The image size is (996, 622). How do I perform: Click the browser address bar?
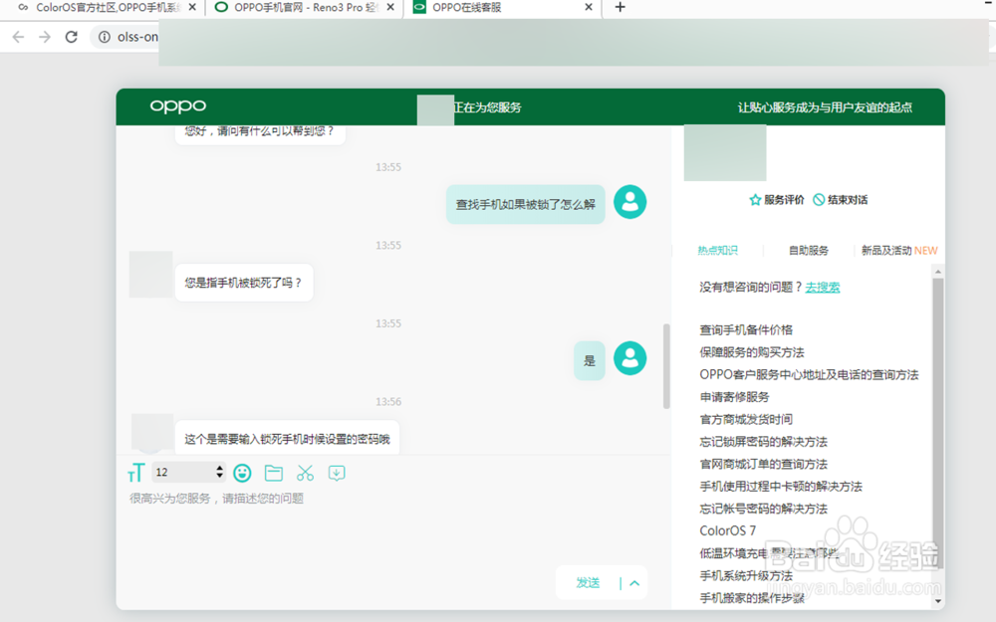(x=540, y=37)
